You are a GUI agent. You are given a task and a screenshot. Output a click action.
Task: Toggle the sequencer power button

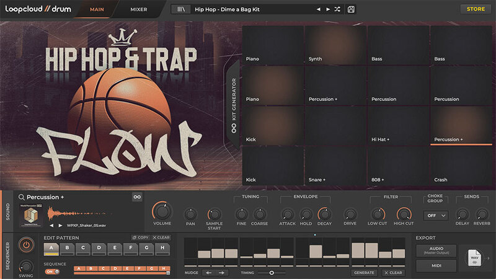[26, 245]
